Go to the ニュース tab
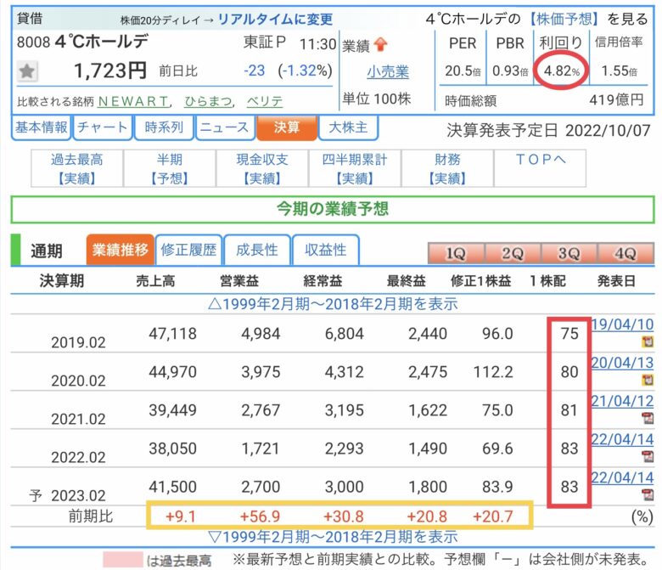Viewport: 662px width, 570px height. pyautogui.click(x=225, y=127)
